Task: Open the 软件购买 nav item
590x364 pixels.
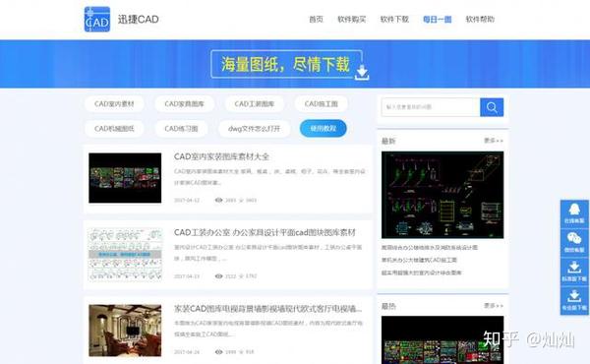Action: click(x=351, y=20)
